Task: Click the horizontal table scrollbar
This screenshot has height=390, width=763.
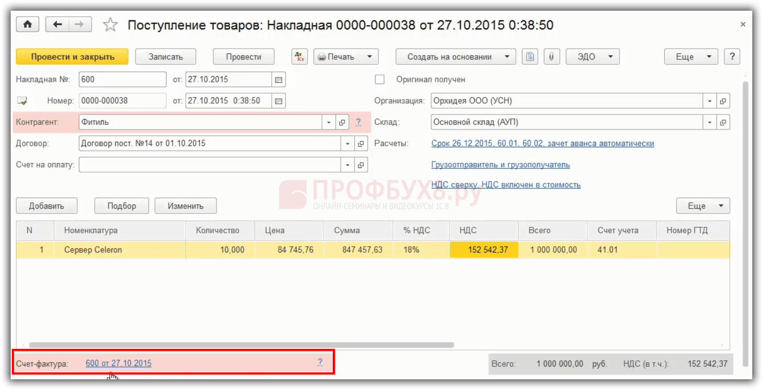Action: click(241, 345)
